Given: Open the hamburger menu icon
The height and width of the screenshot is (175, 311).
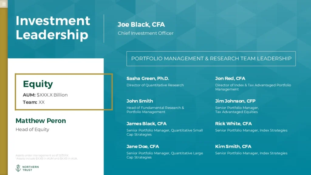Looking at the screenshot, I should [4, 4].
